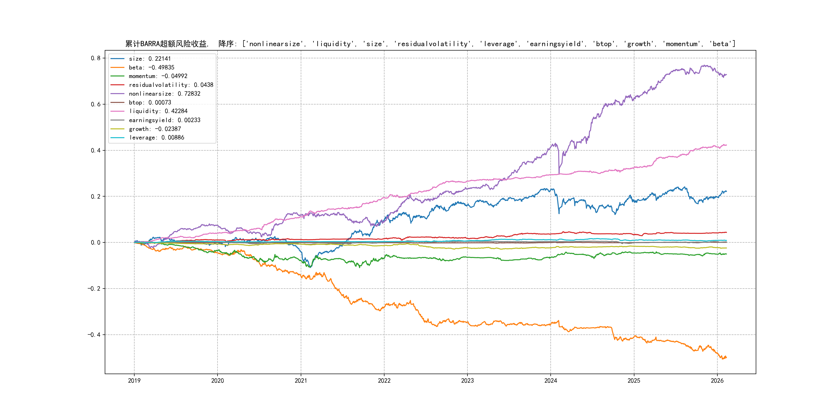Click the -0.4 y-axis tick label

click(x=94, y=334)
